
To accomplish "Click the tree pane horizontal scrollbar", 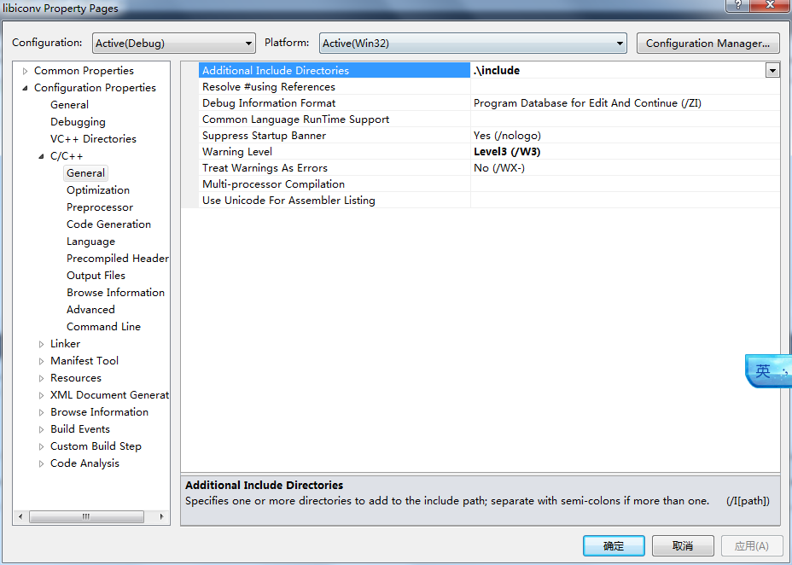I will [x=85, y=516].
